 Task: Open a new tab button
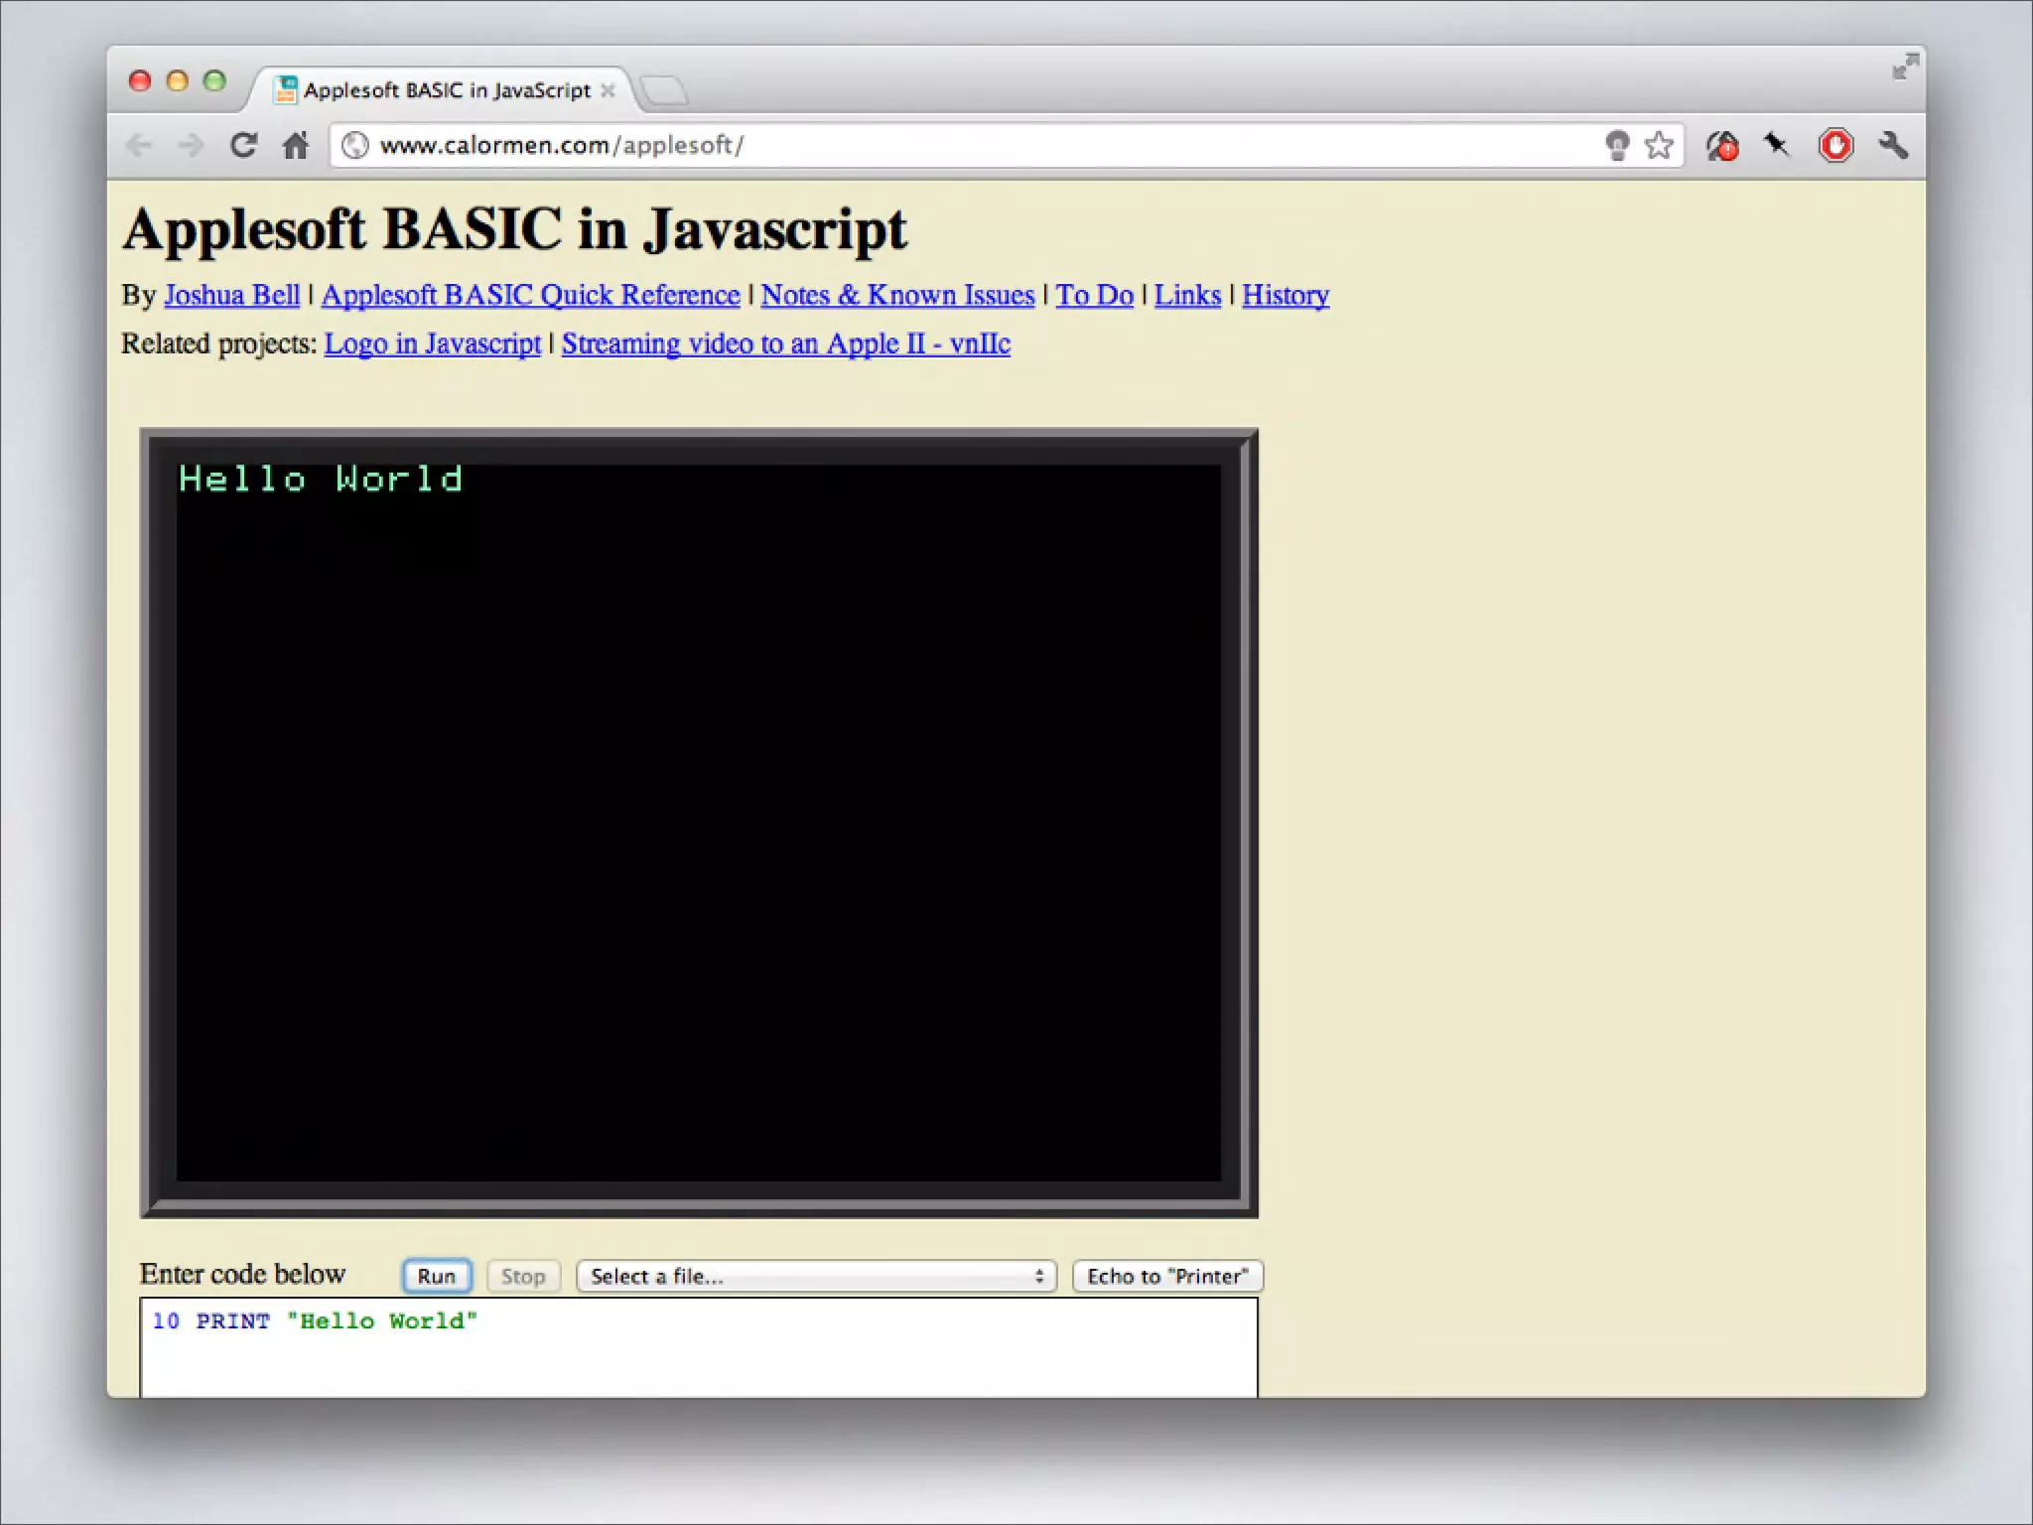[x=663, y=91]
